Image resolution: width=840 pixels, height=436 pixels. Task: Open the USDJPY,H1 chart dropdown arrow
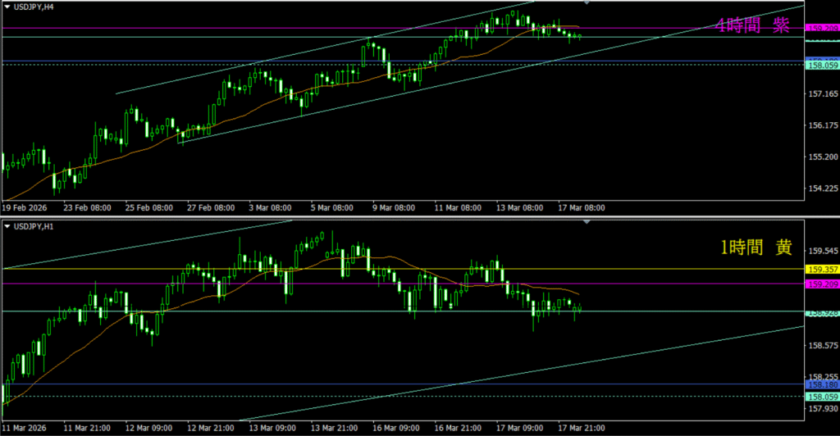pos(7,225)
